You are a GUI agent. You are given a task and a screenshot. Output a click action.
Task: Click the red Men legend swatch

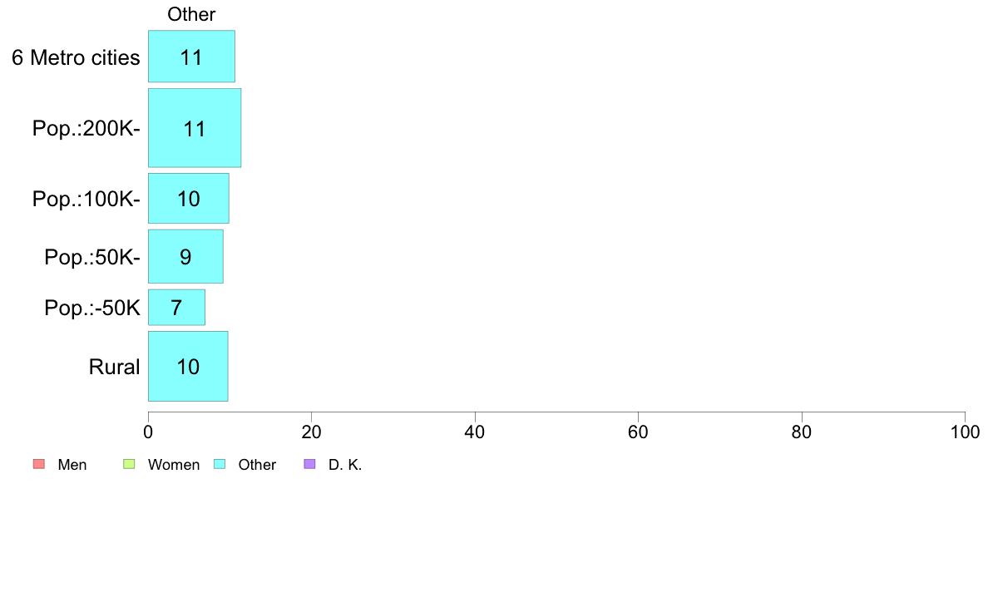(x=39, y=464)
